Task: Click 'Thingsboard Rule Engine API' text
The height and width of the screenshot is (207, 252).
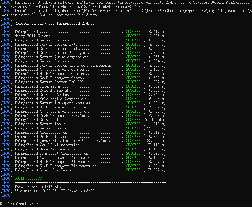Action: pos(43,90)
